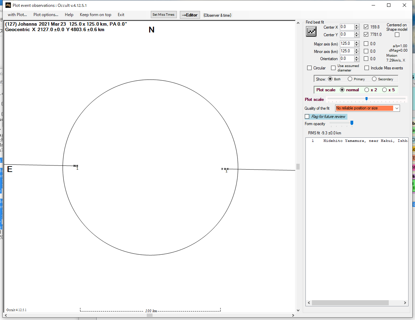415x320 pixels.
Task: Click the Editor button
Action: click(x=189, y=15)
